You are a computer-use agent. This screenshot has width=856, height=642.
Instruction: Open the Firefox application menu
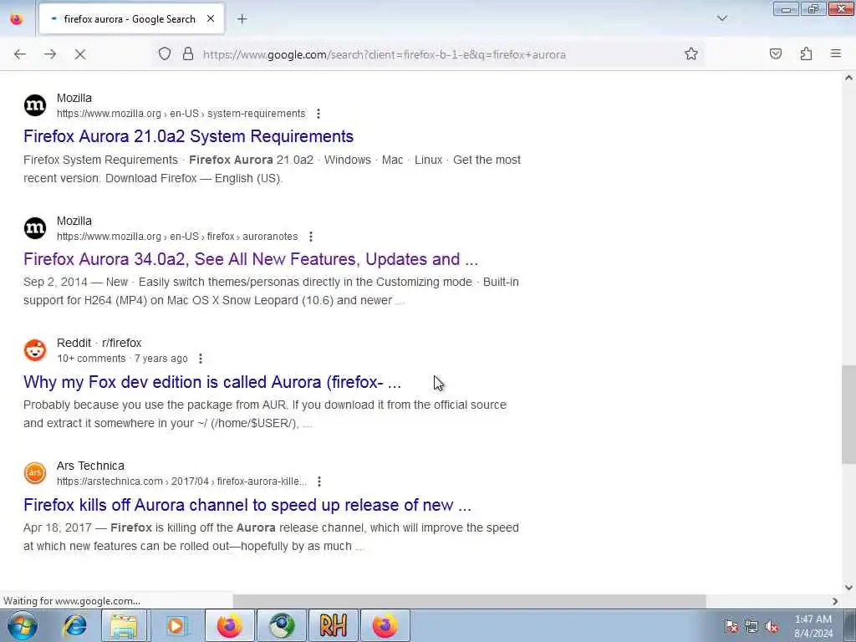836,53
